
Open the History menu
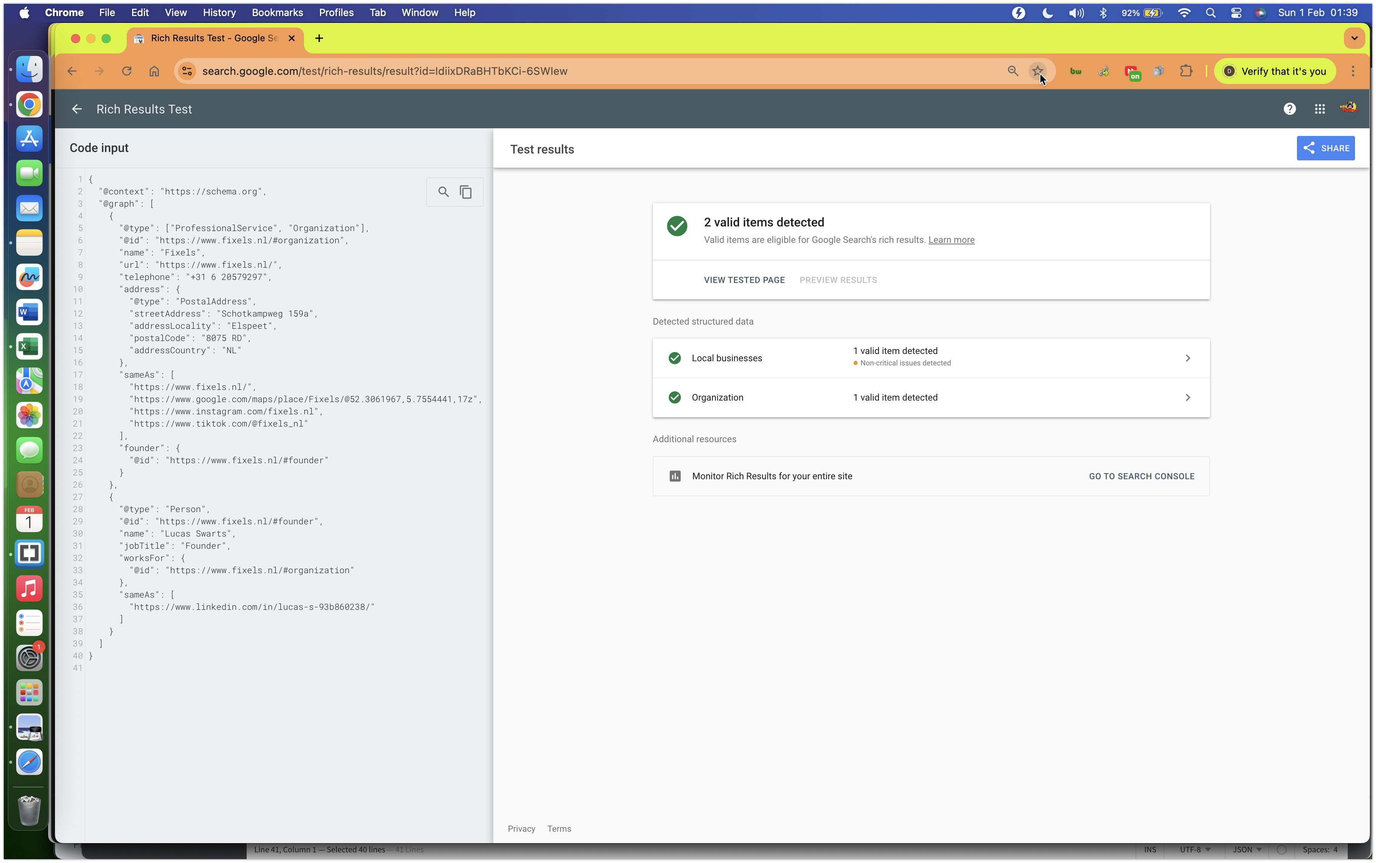[219, 13]
